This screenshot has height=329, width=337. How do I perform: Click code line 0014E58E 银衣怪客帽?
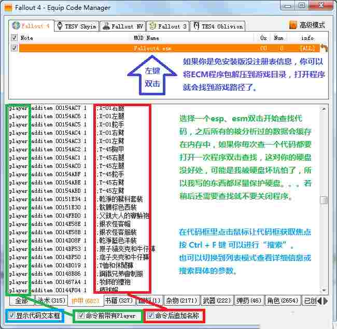pyautogui.click(x=69, y=224)
